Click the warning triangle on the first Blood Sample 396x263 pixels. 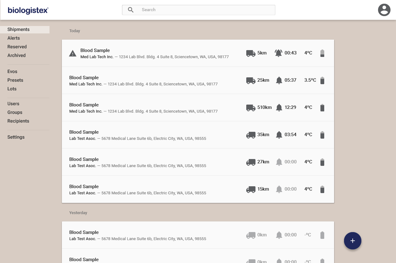tap(72, 53)
